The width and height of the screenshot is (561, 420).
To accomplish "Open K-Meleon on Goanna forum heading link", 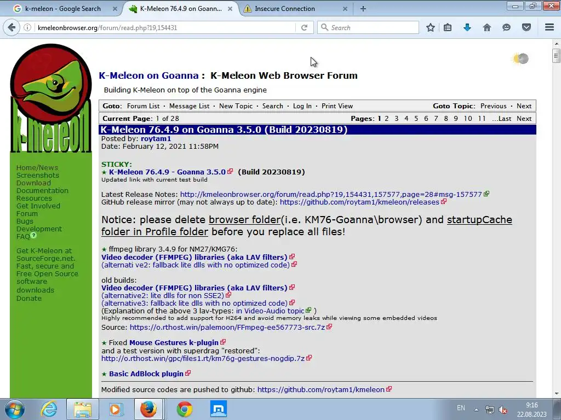I will click(148, 75).
